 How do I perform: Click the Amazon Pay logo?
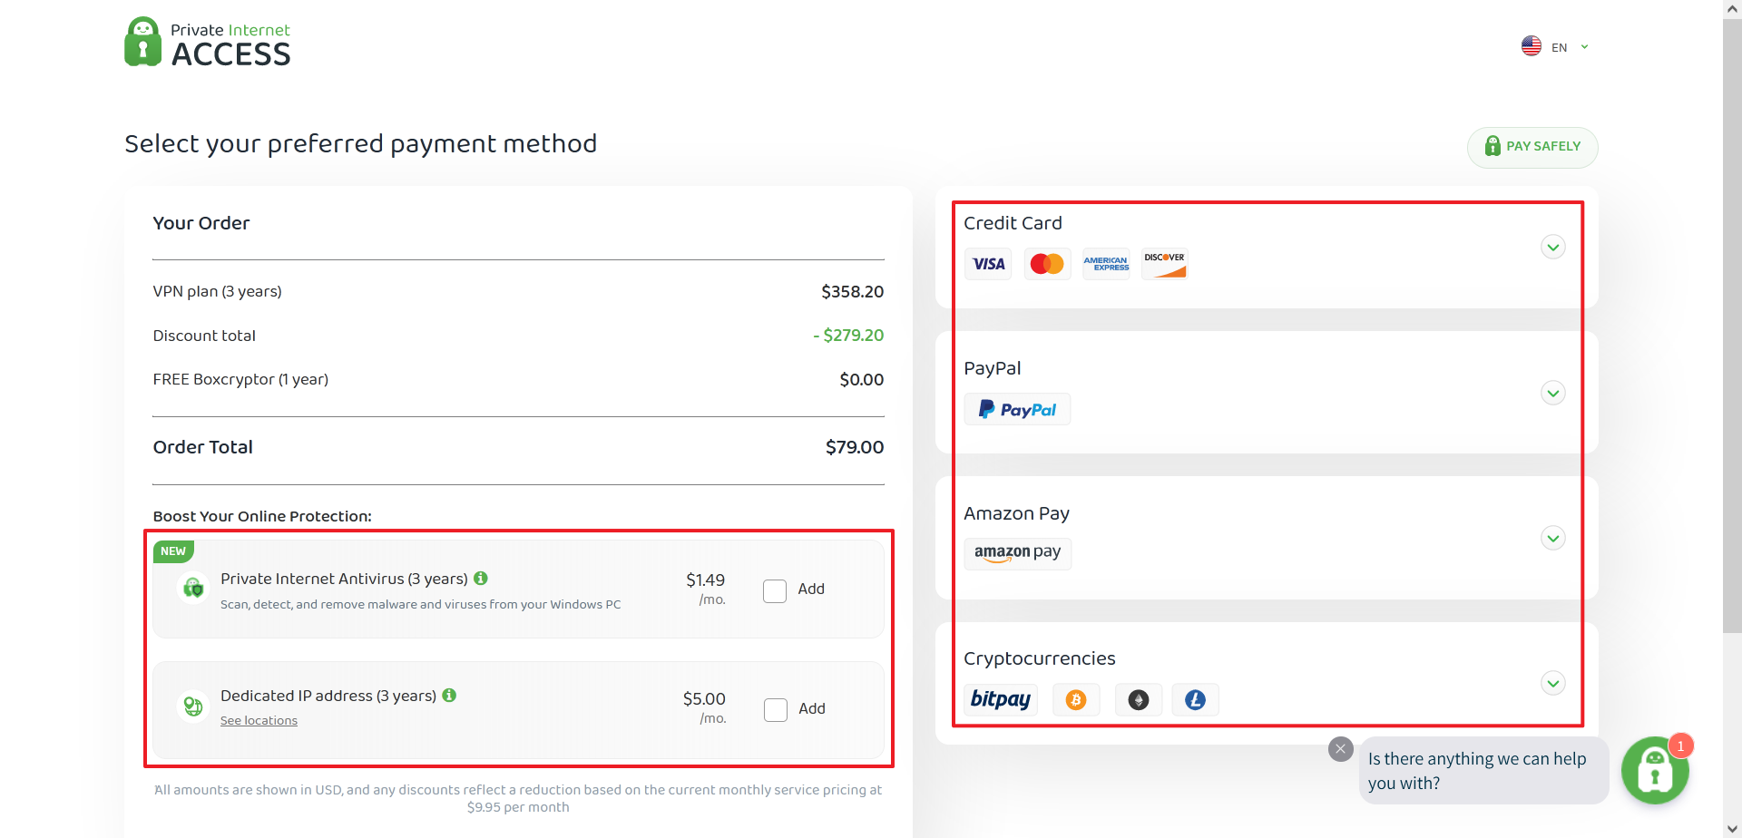point(1017,553)
